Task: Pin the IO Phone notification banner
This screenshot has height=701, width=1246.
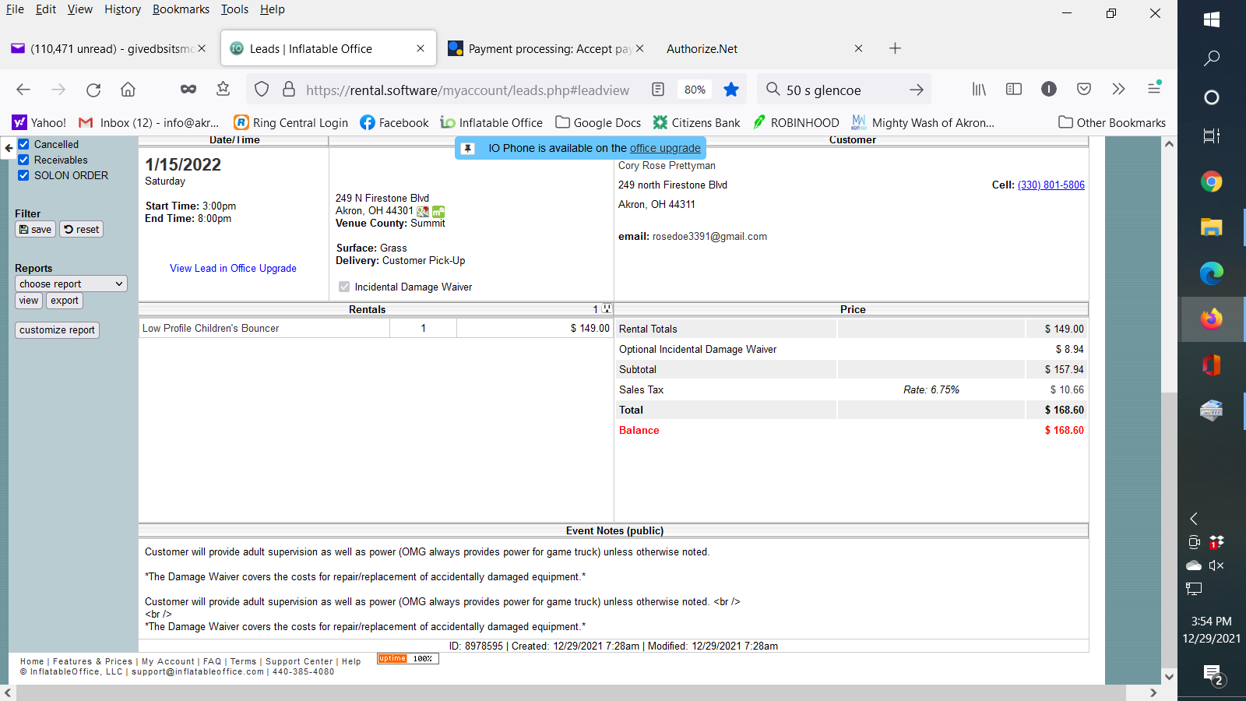Action: tap(467, 149)
